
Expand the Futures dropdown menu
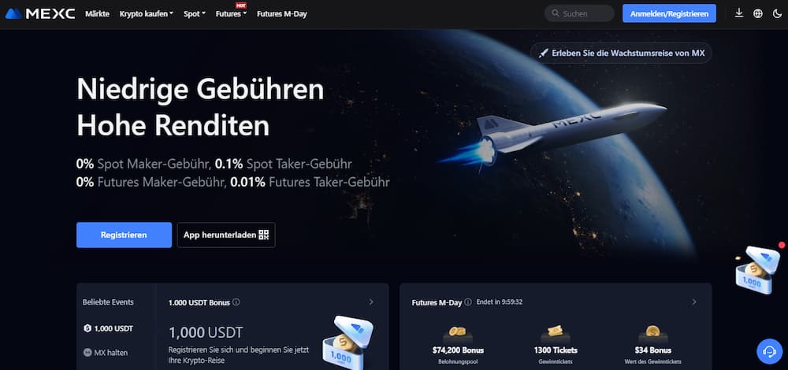point(231,14)
